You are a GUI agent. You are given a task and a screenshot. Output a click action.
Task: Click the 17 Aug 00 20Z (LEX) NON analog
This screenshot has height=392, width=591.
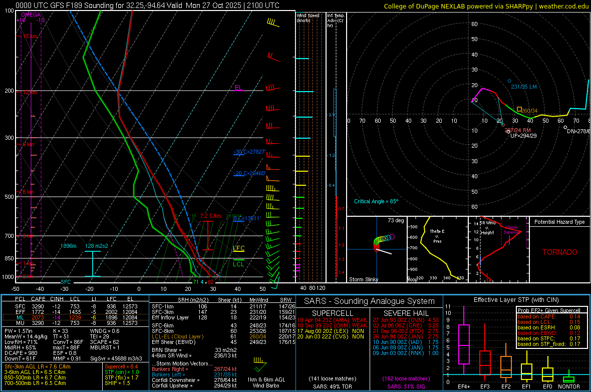click(x=331, y=331)
